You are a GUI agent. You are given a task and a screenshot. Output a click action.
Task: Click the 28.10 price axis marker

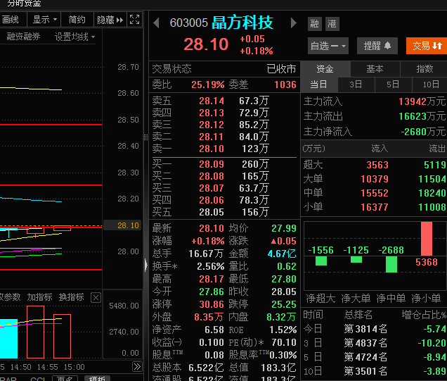(122, 225)
